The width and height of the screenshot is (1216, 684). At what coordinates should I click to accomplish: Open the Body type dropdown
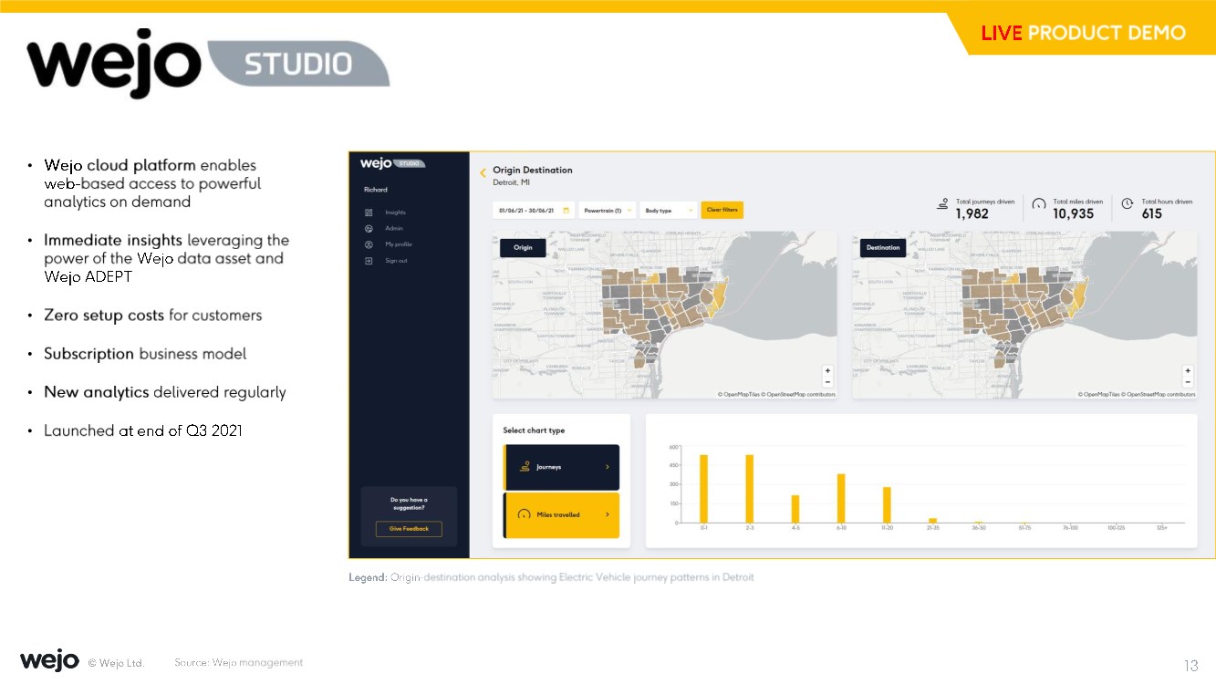pyautogui.click(x=669, y=210)
